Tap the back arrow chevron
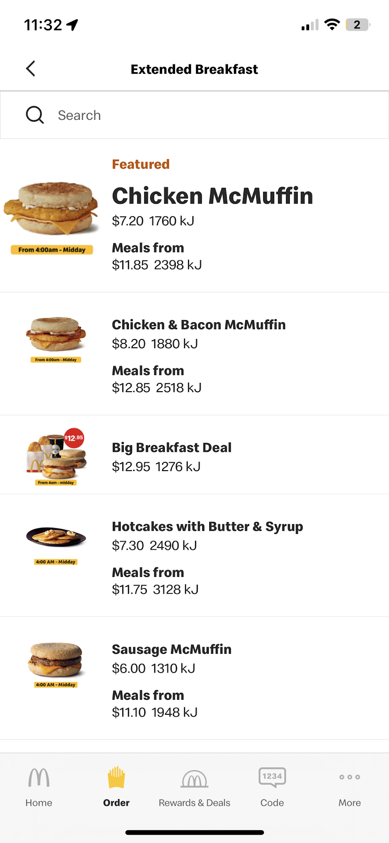This screenshot has width=389, height=843. (31, 68)
